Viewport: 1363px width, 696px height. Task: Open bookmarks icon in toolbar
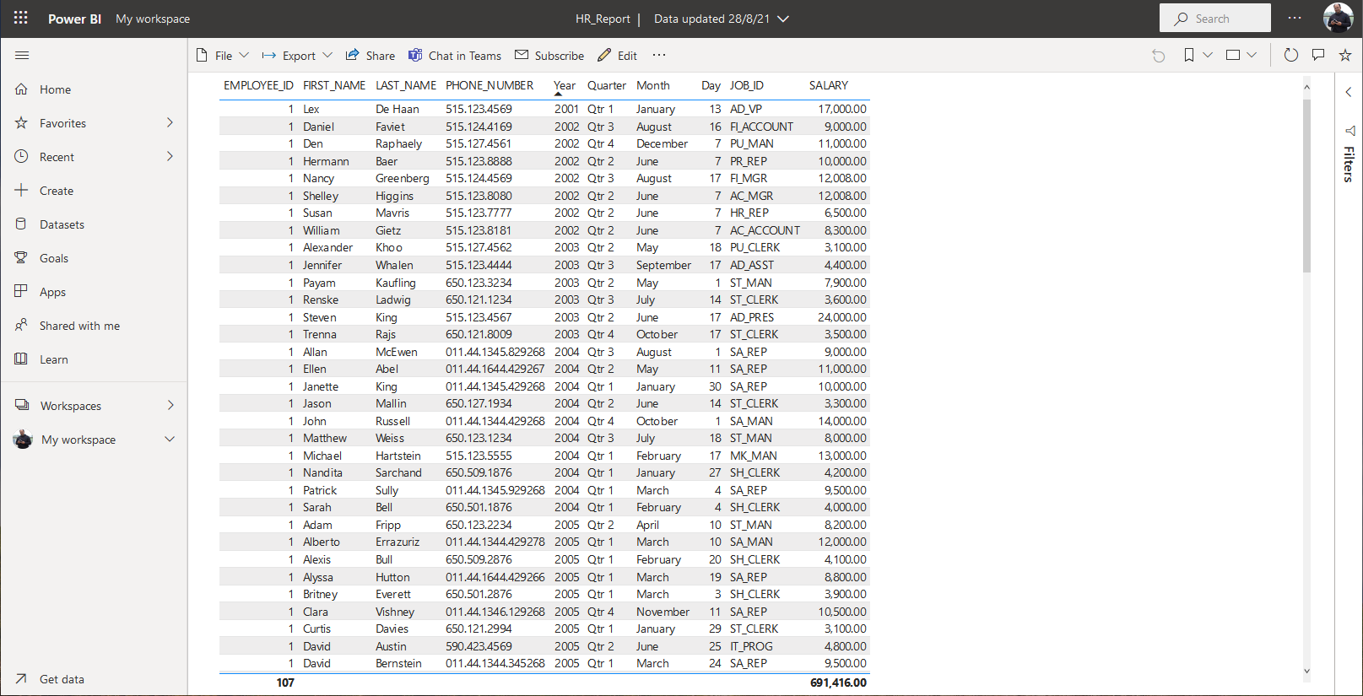pos(1188,55)
